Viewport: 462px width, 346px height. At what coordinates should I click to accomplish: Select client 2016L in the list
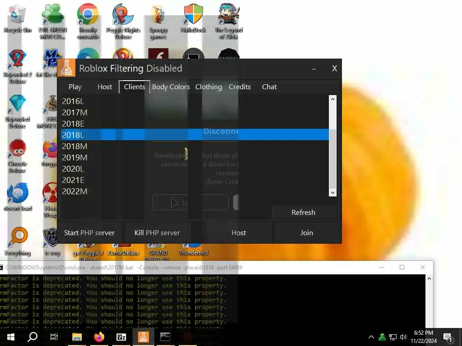pyautogui.click(x=195, y=101)
